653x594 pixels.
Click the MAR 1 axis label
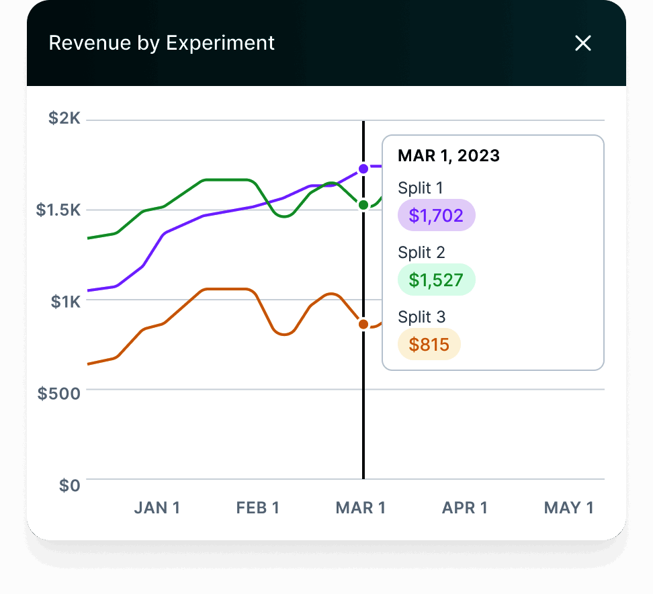point(361,507)
